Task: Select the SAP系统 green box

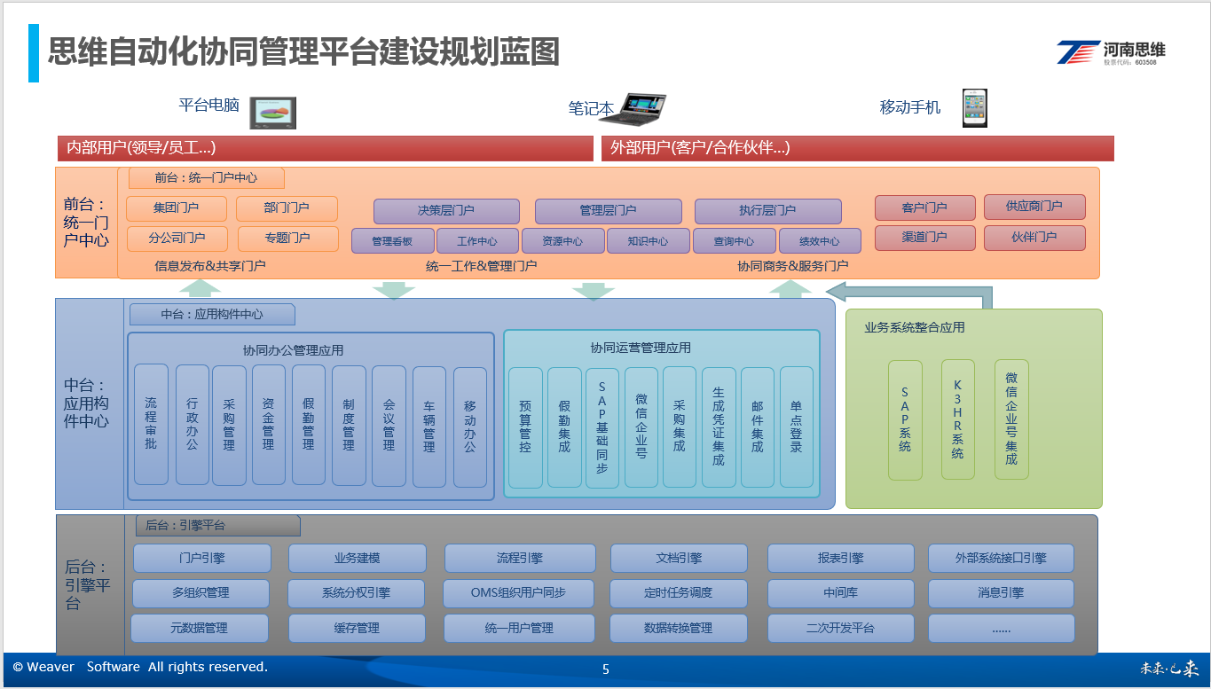Action: [905, 419]
